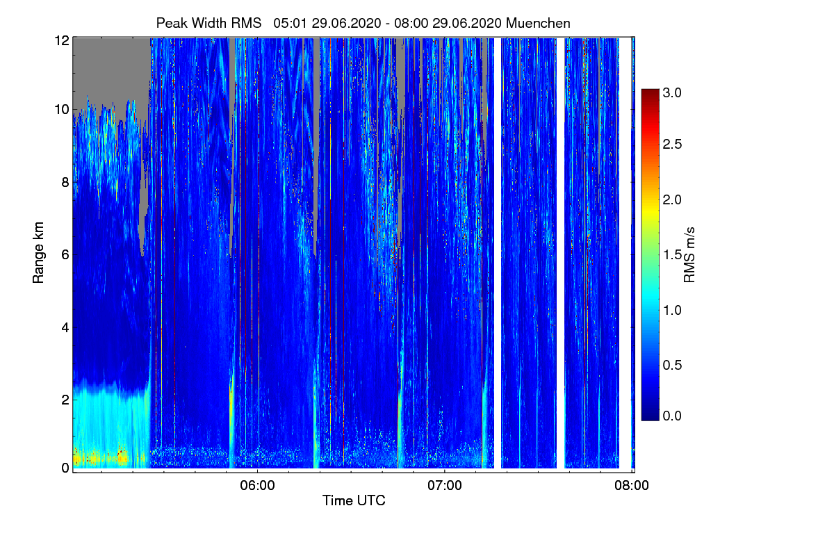Click the Time UTC axis title

[354, 500]
